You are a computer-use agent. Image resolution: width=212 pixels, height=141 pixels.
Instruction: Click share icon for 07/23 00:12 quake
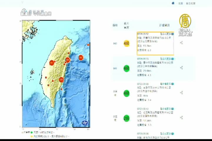pos(181,117)
